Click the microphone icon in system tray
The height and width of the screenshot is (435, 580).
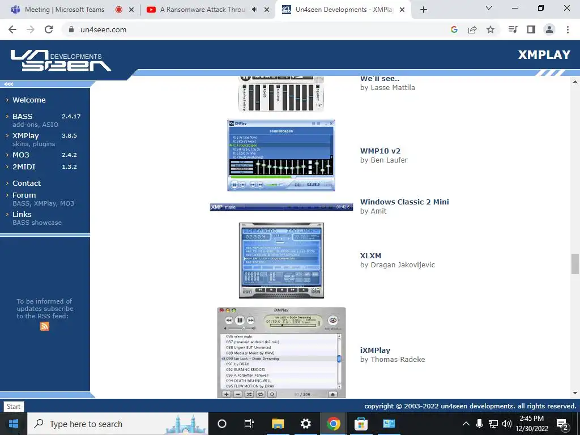pos(479,424)
